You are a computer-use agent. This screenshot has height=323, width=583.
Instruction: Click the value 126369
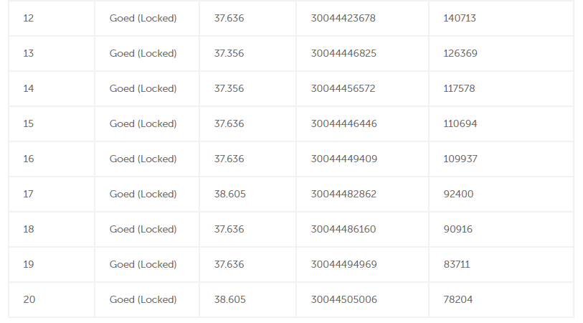460,54
